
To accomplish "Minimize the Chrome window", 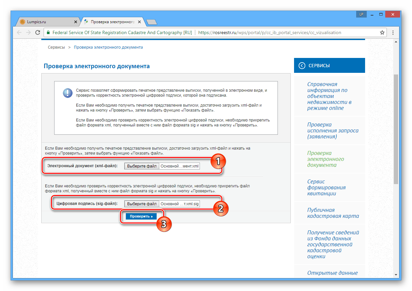I will coord(372,14).
